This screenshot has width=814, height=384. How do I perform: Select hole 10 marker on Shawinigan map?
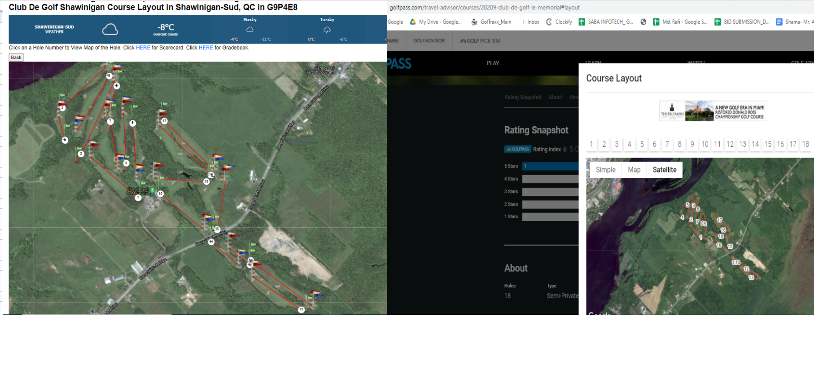[x=160, y=194]
